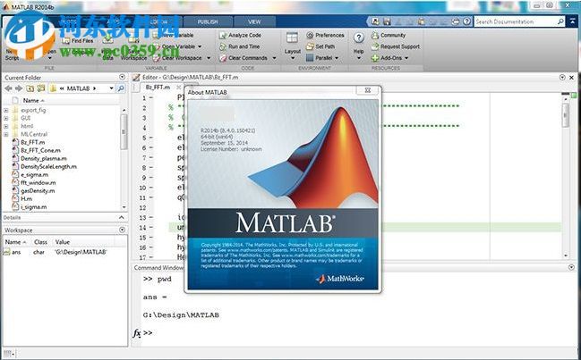This screenshot has height=360, width=581.
Task: Expand the GUI folder
Action: [6, 118]
